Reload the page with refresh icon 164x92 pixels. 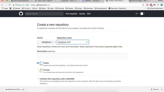click(9, 5)
